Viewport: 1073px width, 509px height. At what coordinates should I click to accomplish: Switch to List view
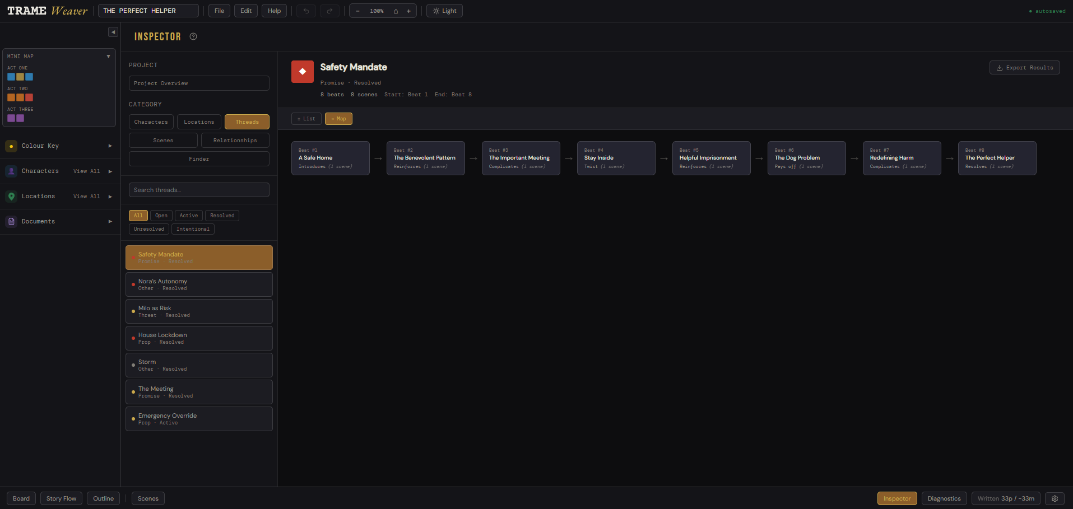tap(306, 119)
